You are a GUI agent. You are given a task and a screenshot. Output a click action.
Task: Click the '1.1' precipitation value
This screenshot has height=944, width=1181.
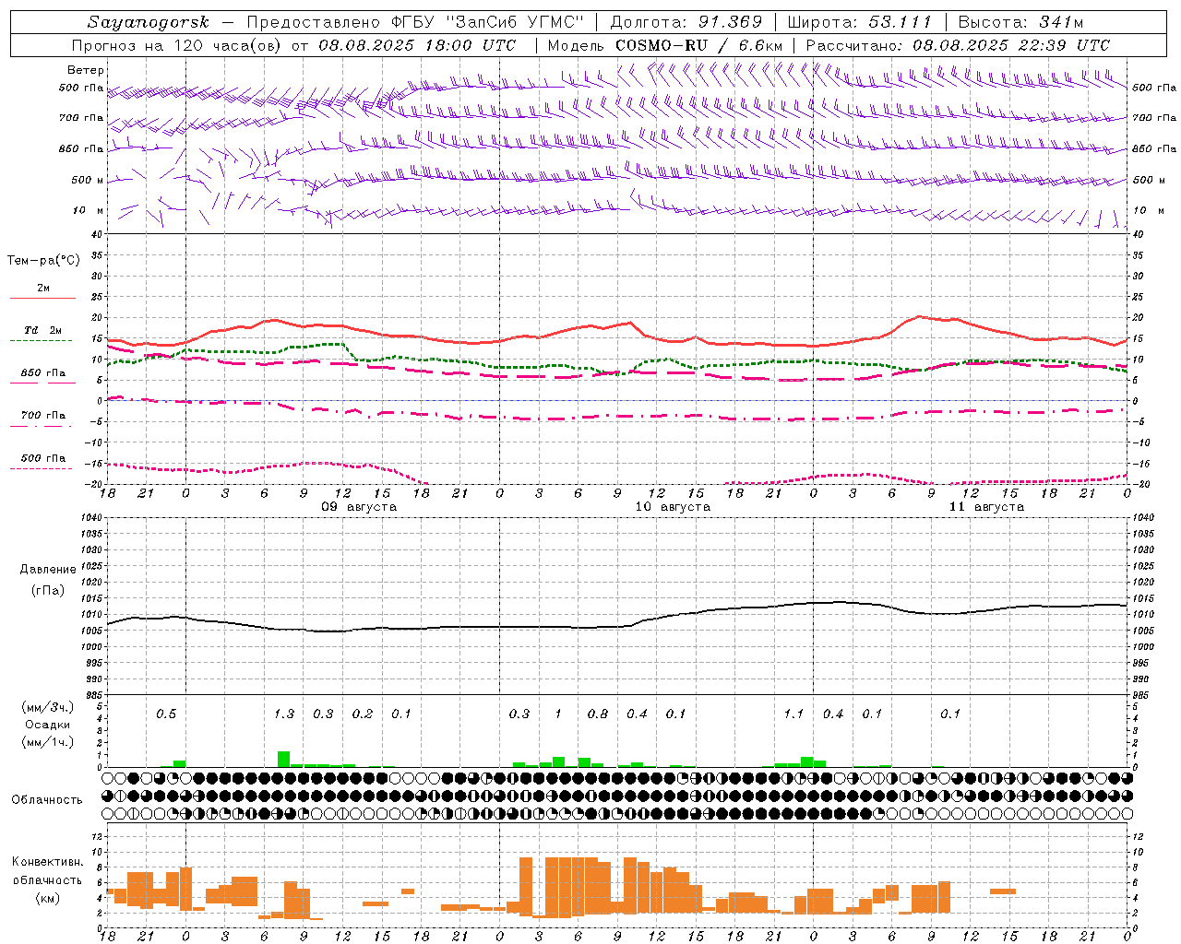(x=793, y=714)
